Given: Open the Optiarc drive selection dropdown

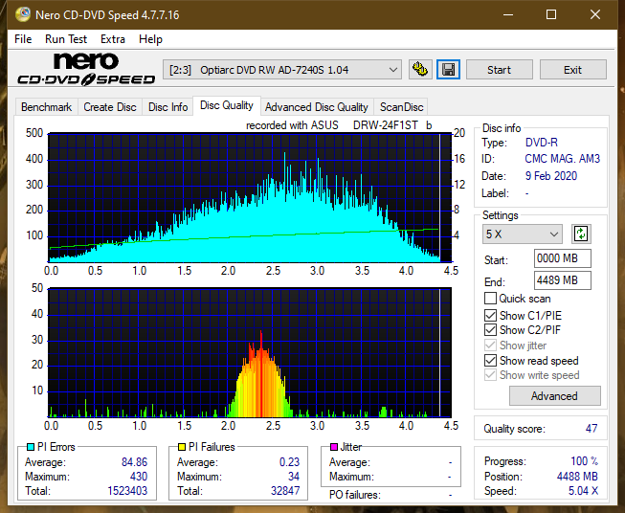Looking at the screenshot, I should pyautogui.click(x=282, y=70).
